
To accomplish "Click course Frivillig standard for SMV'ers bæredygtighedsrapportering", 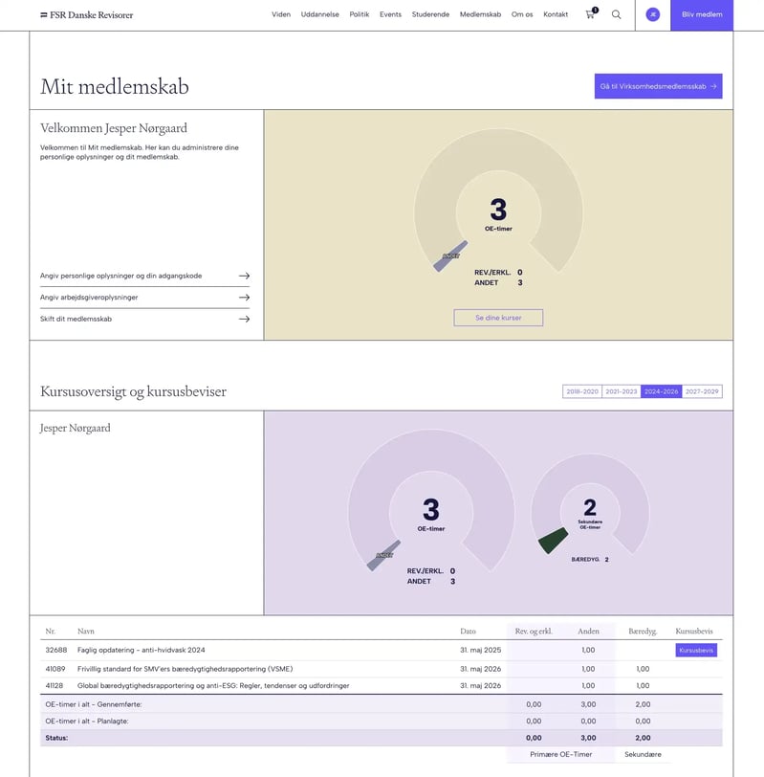I will (186, 669).
